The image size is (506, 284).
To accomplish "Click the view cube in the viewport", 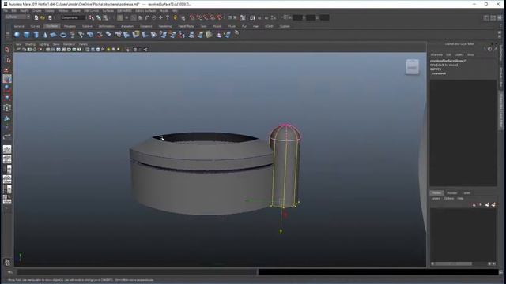I will [412, 67].
